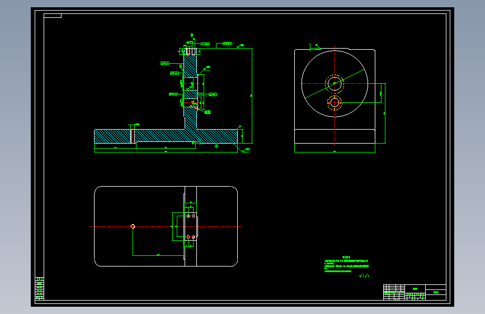This screenshot has height=314, width=485.
Task: Select the hatched base plate in section view
Action: pyautogui.click(x=166, y=136)
